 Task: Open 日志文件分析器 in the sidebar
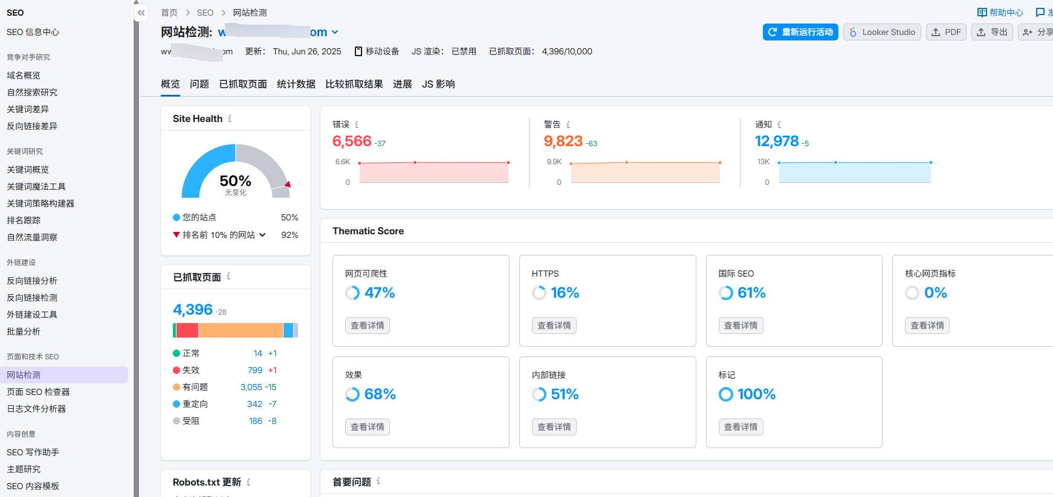click(36, 409)
